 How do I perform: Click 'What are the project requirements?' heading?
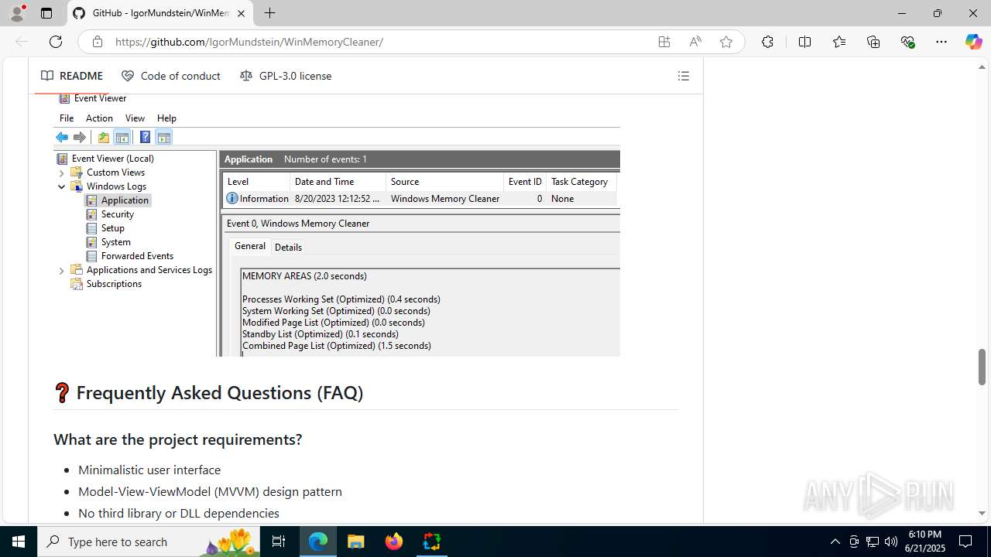tap(177, 439)
